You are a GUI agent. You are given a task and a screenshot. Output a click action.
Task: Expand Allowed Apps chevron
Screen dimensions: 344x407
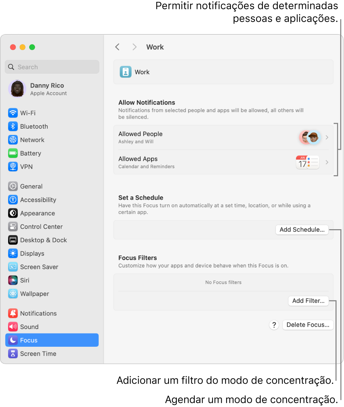pyautogui.click(x=327, y=162)
